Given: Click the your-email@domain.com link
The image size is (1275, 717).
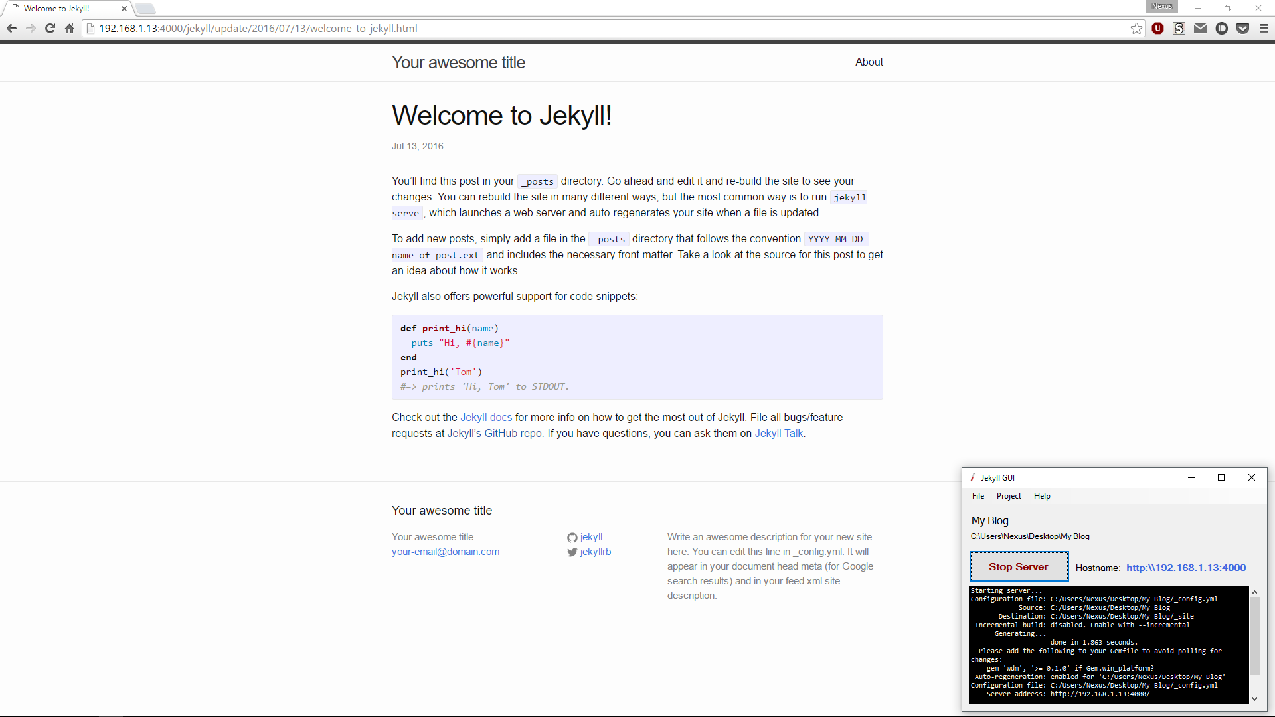Looking at the screenshot, I should point(446,552).
